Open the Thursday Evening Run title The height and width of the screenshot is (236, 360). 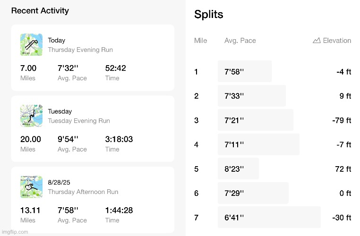(80, 50)
